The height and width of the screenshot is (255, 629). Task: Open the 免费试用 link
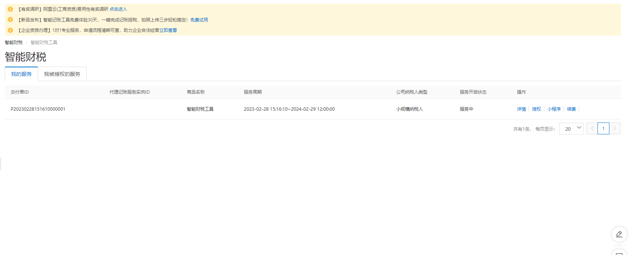point(199,20)
